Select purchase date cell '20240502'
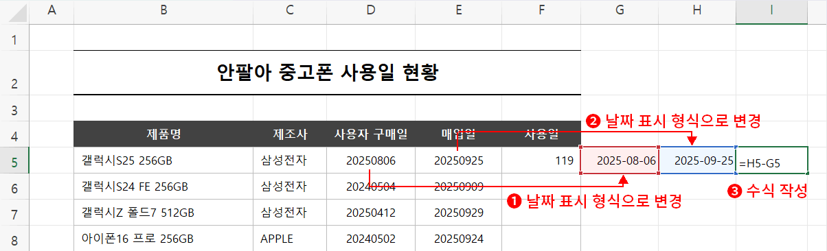 [371, 238]
